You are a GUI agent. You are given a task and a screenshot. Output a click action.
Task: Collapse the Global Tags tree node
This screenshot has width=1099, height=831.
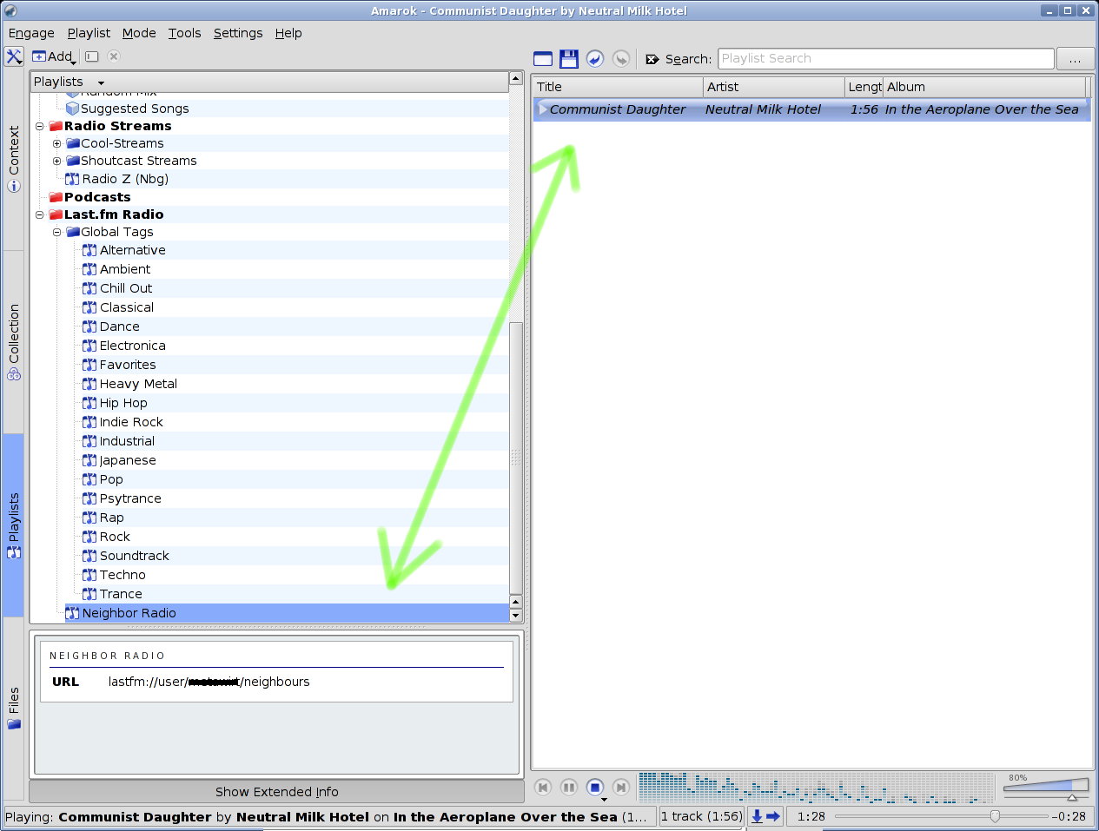56,232
